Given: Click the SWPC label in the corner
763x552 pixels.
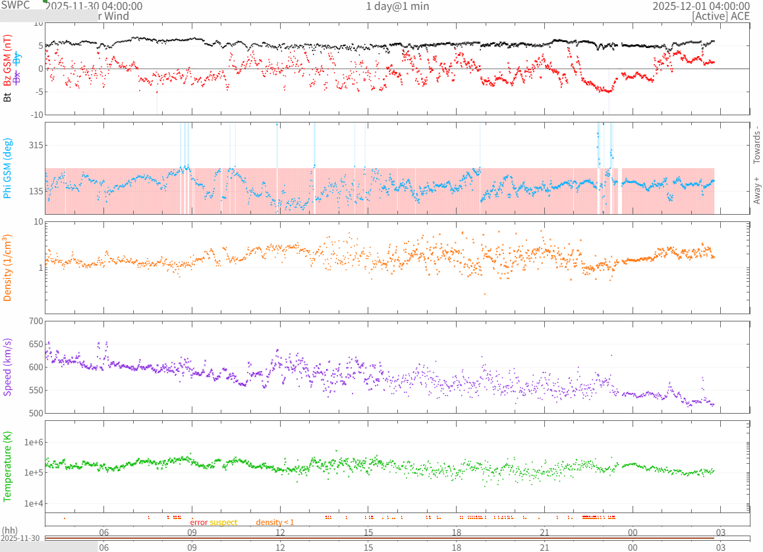Looking at the screenshot, I should (15, 5).
